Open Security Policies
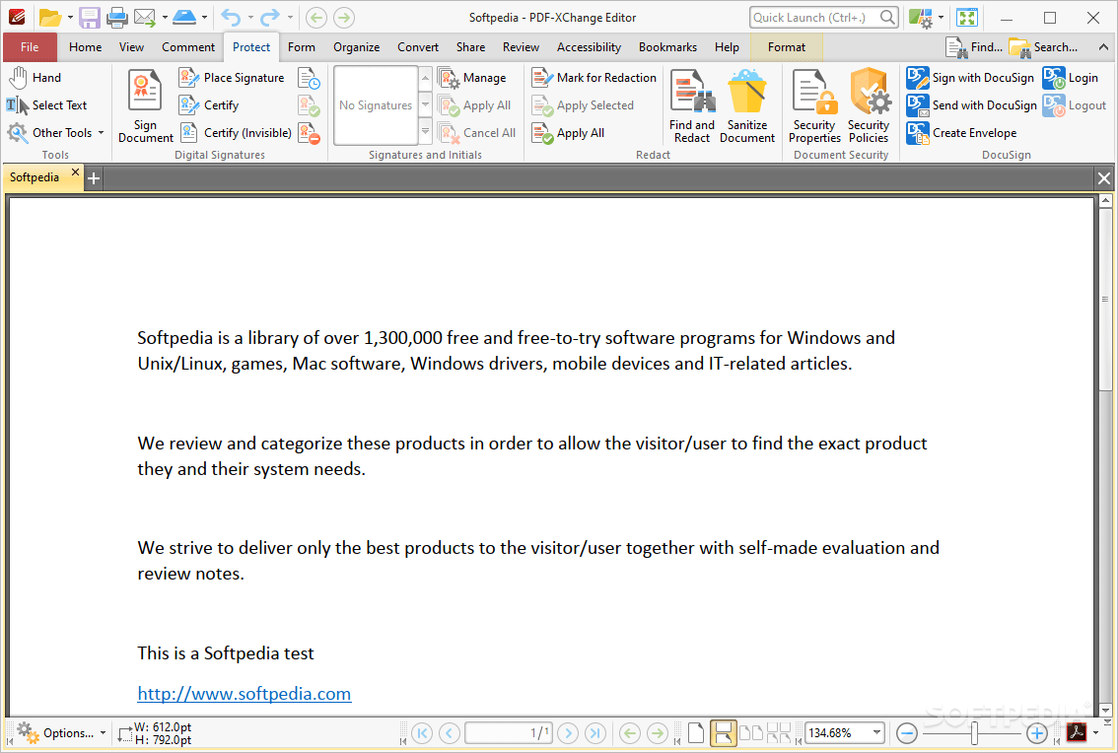This screenshot has height=753, width=1118. tap(869, 107)
